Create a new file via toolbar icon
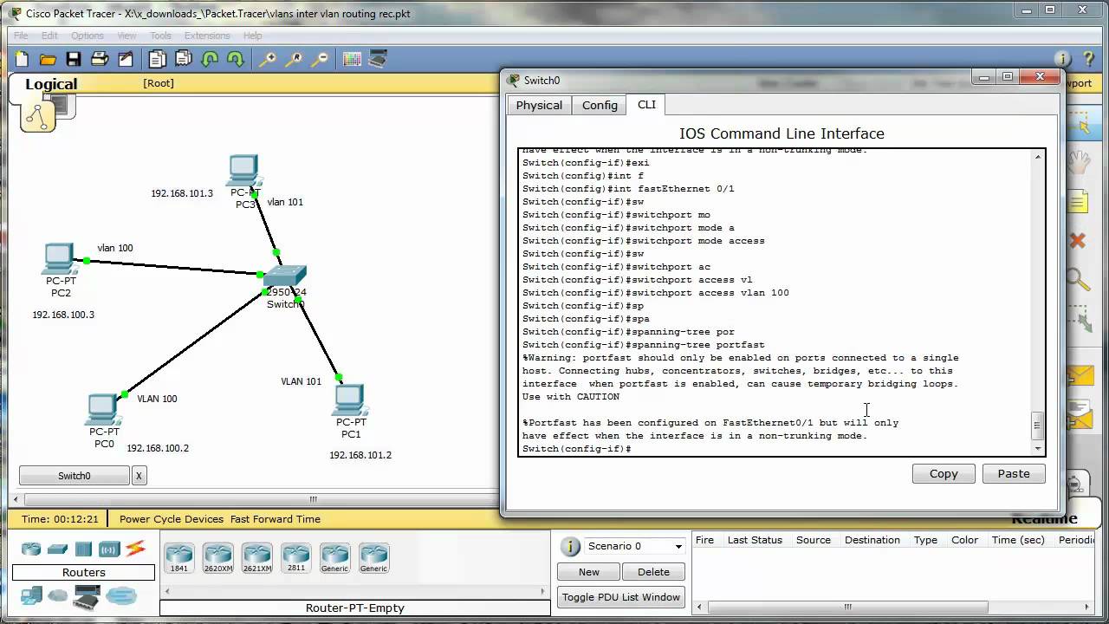The width and height of the screenshot is (1109, 624). 22,59
